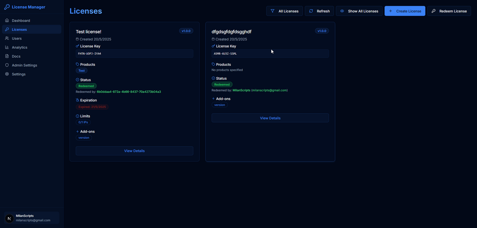View Details of Test license!
This screenshot has width=477, height=228.
pyautogui.click(x=134, y=151)
